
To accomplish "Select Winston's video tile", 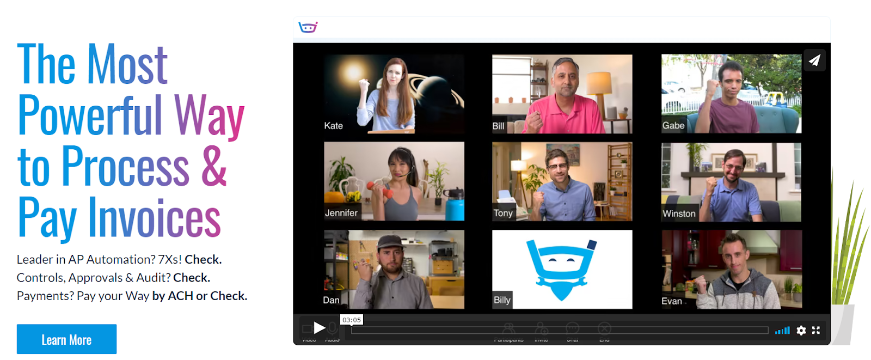I will tap(731, 181).
